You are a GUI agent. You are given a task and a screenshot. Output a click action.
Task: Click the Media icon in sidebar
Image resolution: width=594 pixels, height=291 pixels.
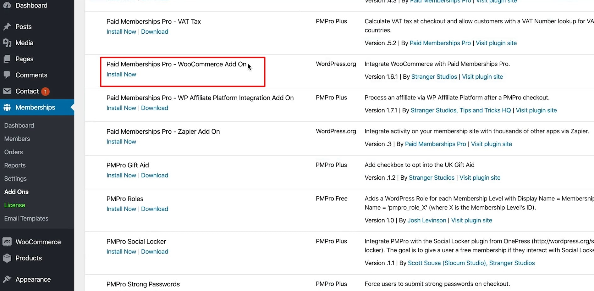point(7,43)
